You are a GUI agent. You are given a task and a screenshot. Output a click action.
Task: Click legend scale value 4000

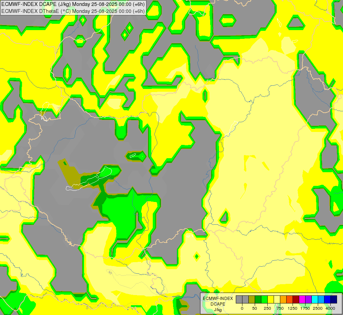(330, 308)
